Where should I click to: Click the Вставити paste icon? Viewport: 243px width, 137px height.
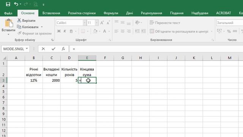9,23
